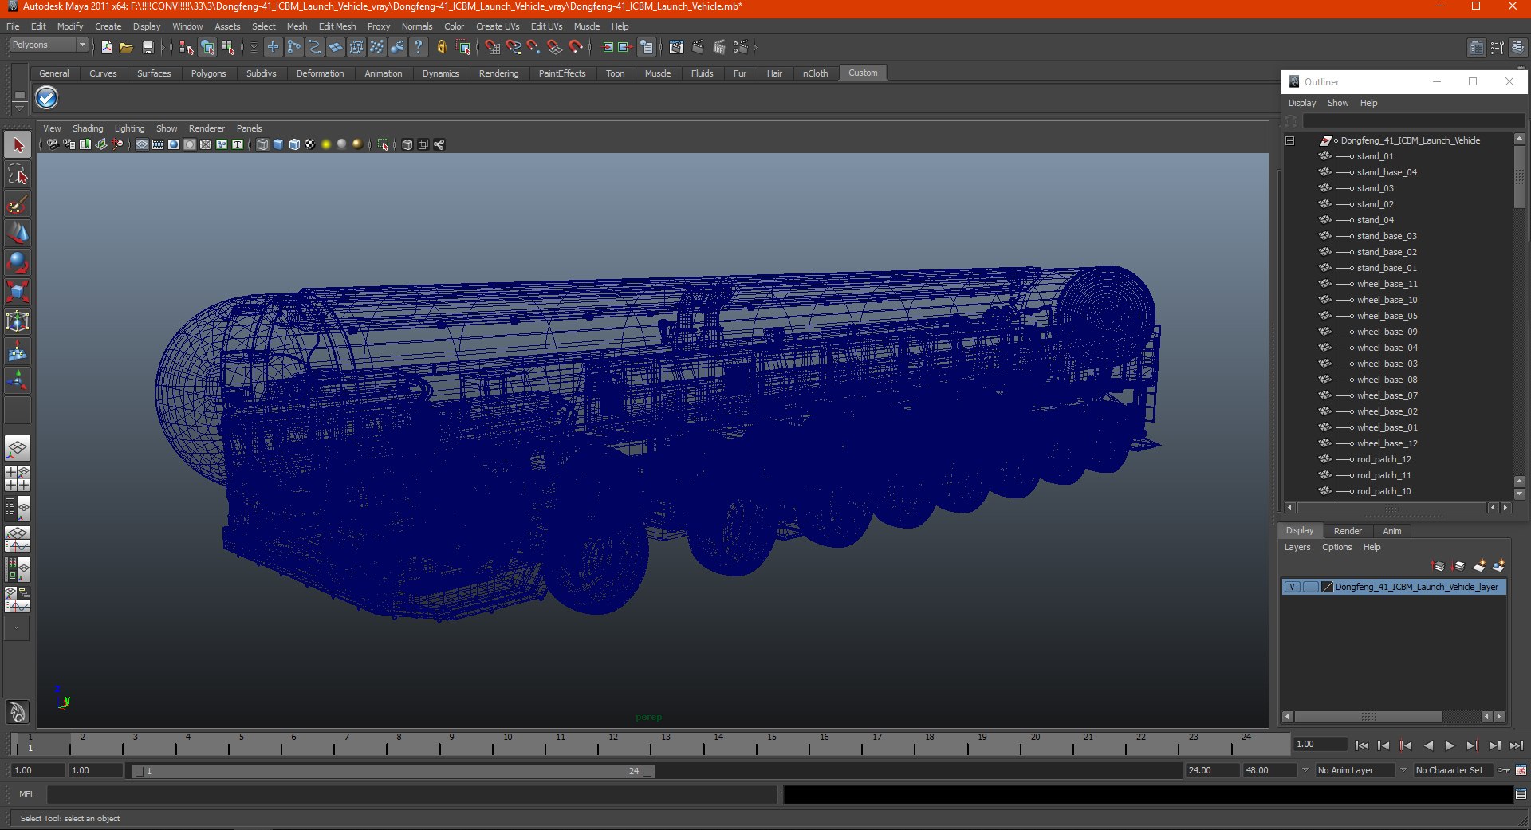Click the New Scene icon
Viewport: 1531px width, 830px height.
pos(106,47)
